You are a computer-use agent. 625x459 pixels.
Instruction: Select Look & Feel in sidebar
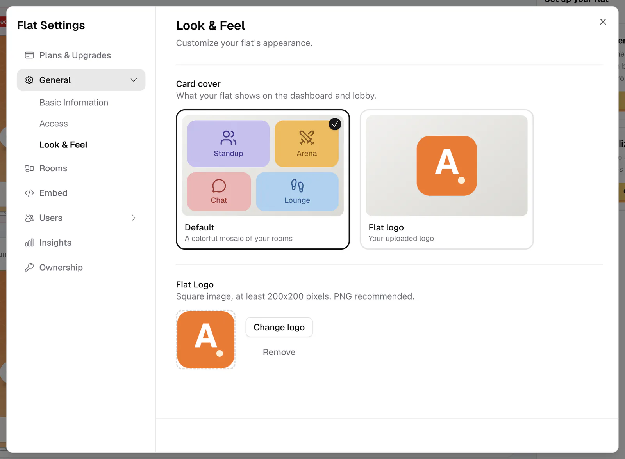point(63,145)
